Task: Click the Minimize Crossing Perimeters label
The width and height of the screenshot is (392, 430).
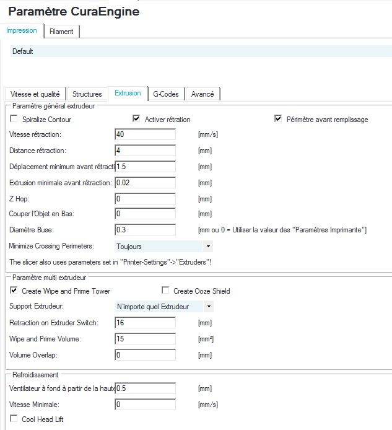Action: (x=51, y=246)
